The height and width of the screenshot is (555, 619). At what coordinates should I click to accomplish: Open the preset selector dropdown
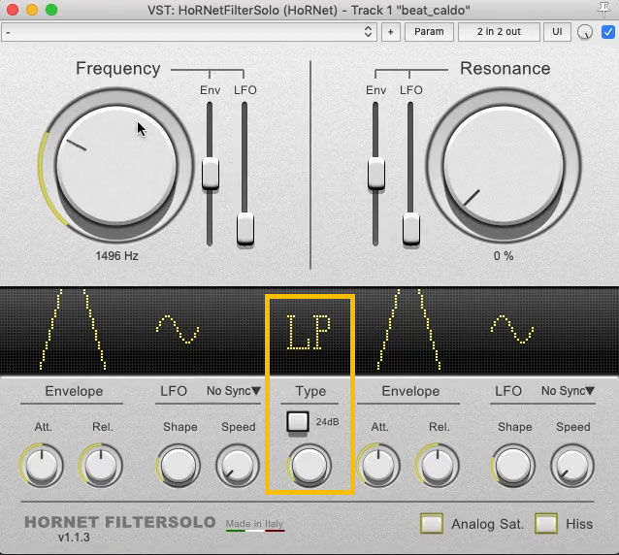pyautogui.click(x=189, y=32)
